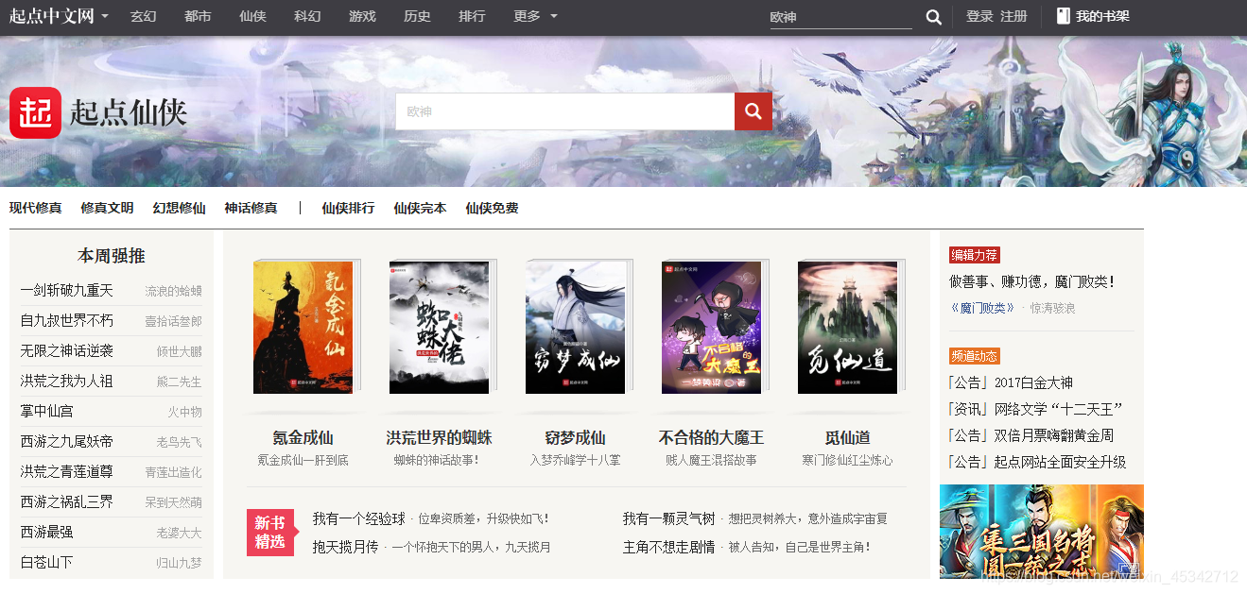1247x594 pixels.
Task: Open book 西游之九尾妖帝
Action: 67,441
